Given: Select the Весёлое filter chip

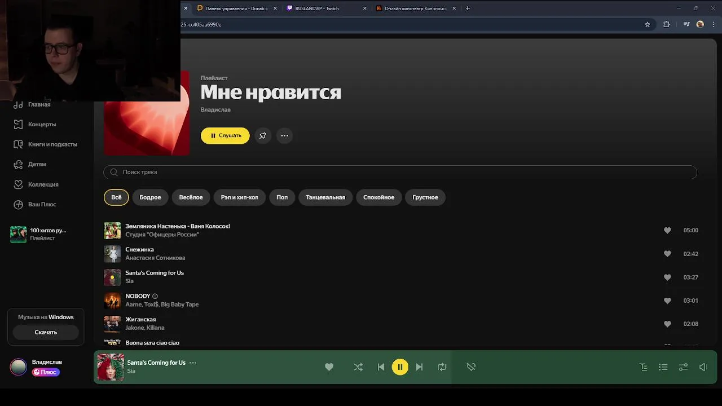Looking at the screenshot, I should click(x=191, y=197).
